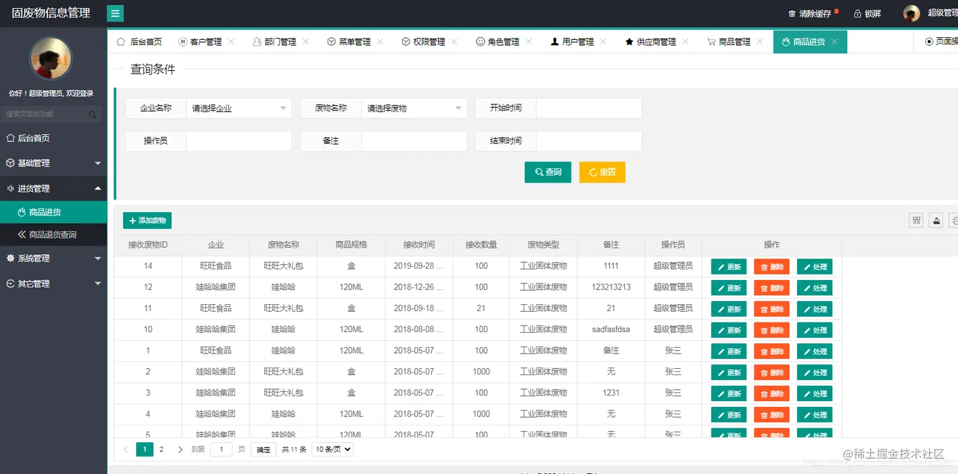Click 更新 for record ID 14
This screenshot has height=474, width=958.
[729, 267]
